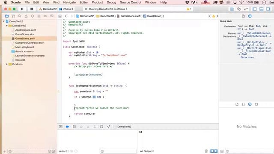This screenshot has width=274, height=154.
Task: Expand the Products folder
Action: click(x=7, y=64)
